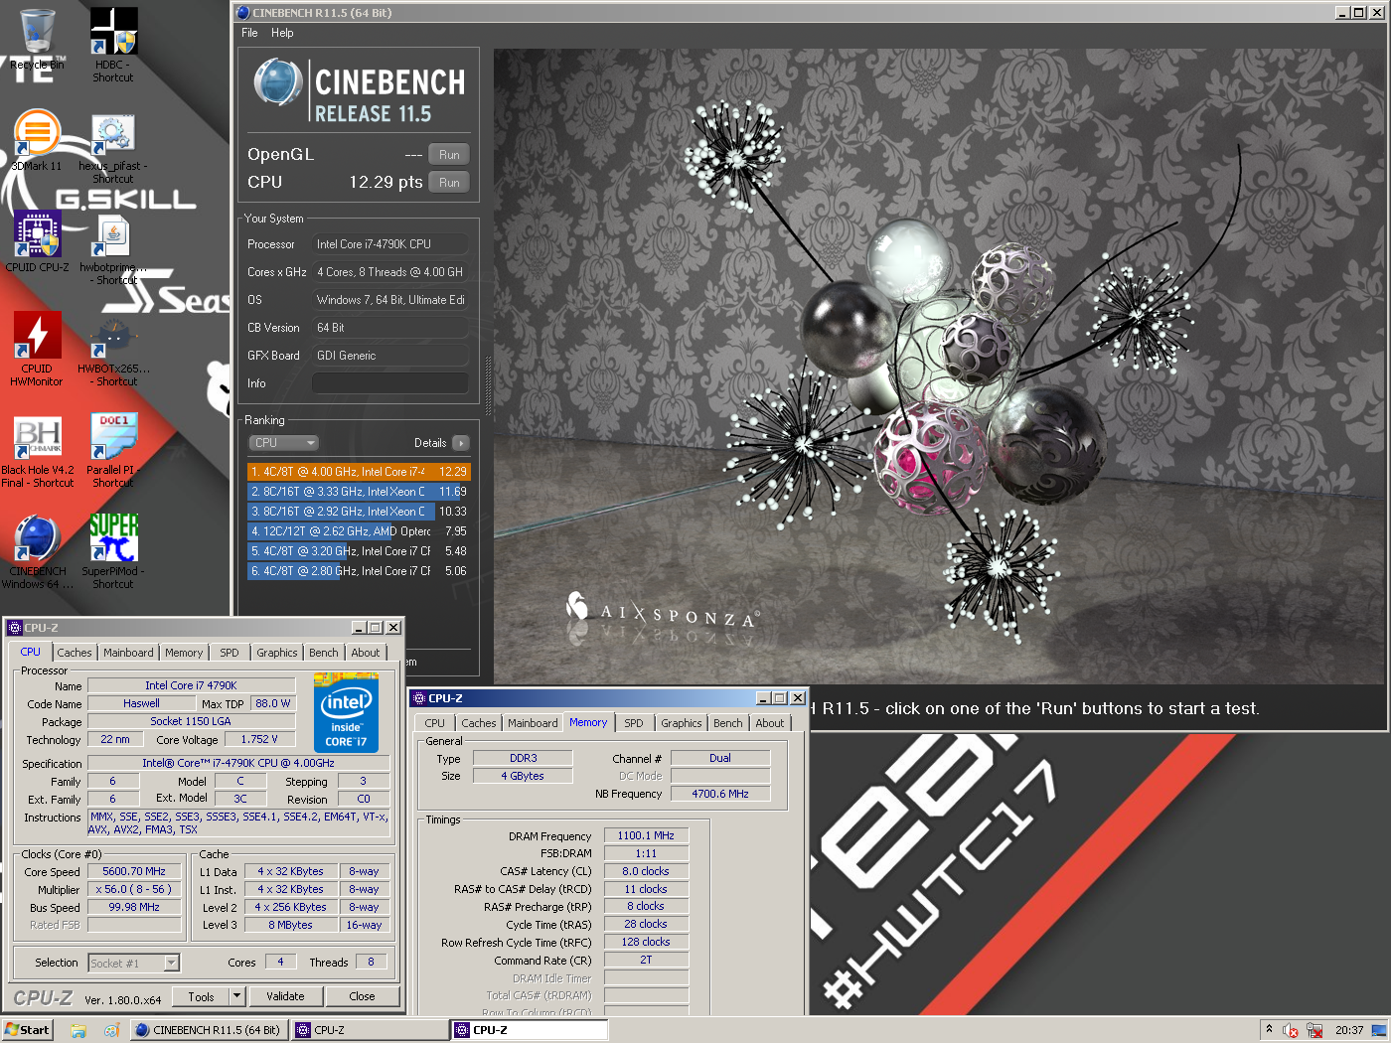
Task: Open the Help menu in Cinebench
Action: [282, 33]
